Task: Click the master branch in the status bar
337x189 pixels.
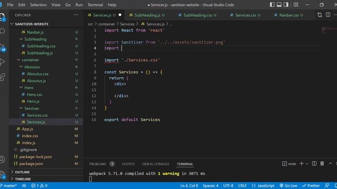Action: pyautogui.click(x=8, y=186)
